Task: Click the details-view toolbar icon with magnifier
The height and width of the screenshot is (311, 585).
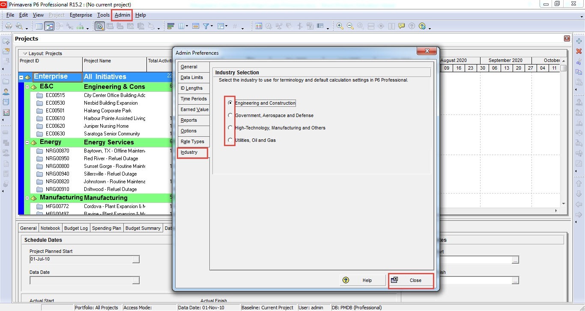Action: tap(99, 26)
